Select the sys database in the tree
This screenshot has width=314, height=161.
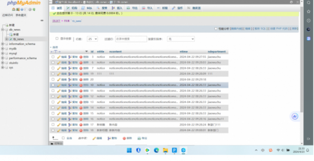11,68
